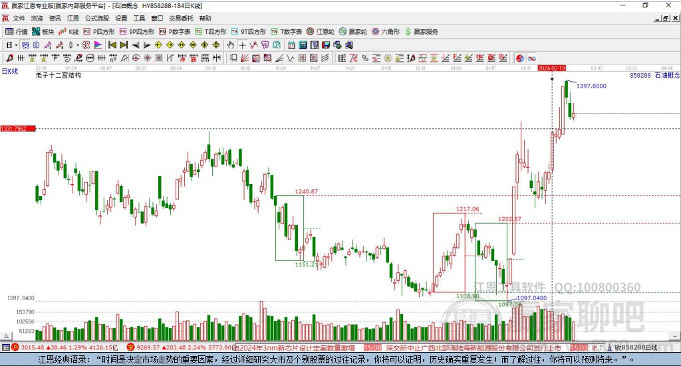Select the n² number tool icon
This screenshot has width=681, height=366.
(113, 58)
